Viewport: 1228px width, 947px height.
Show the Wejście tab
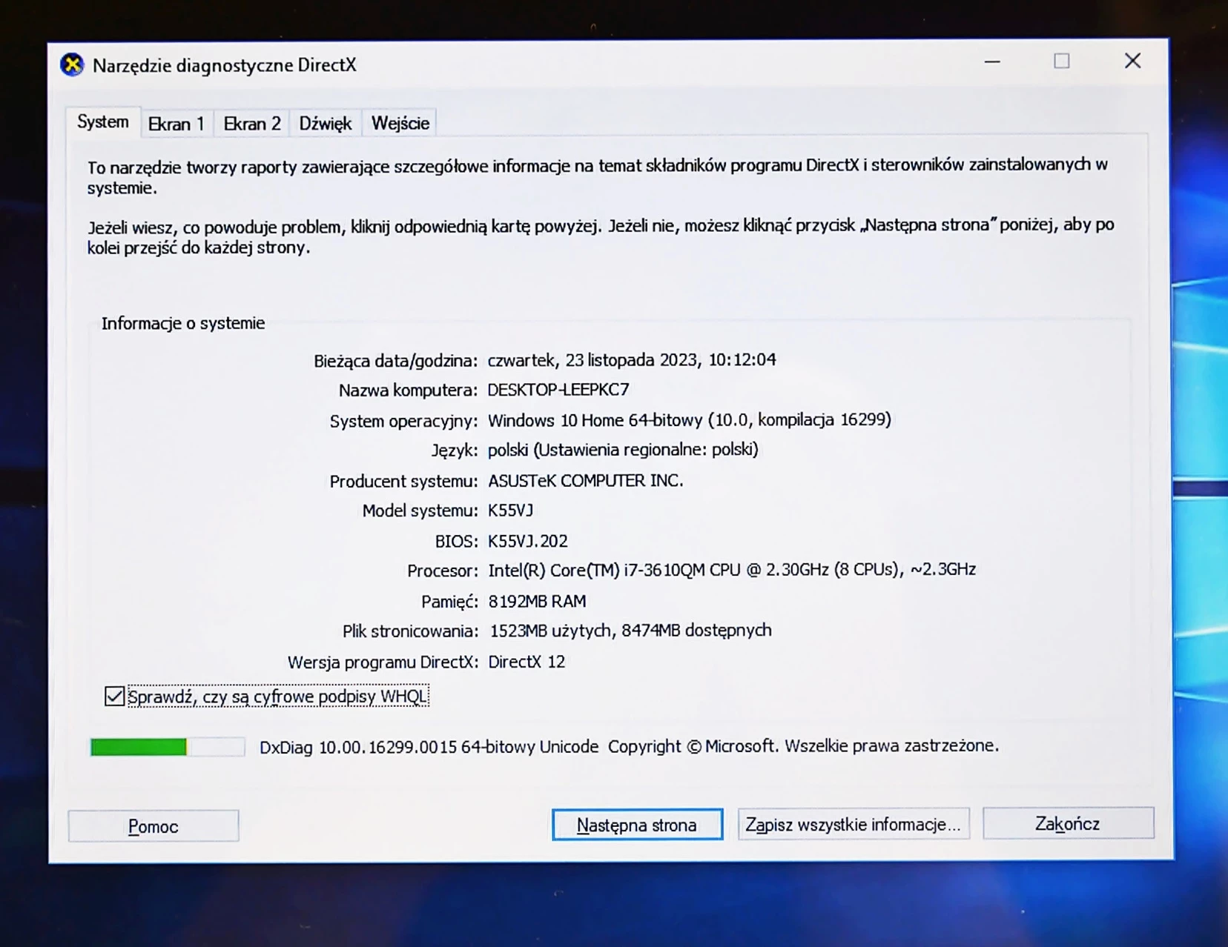point(400,124)
